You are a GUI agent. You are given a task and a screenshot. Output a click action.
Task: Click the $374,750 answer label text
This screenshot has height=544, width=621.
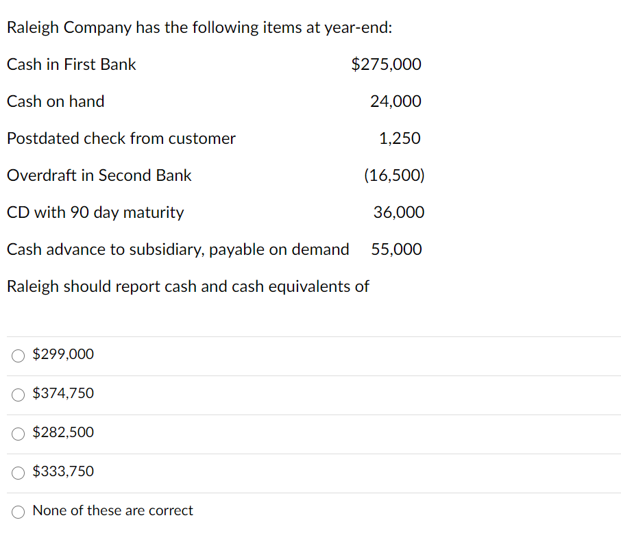click(63, 393)
